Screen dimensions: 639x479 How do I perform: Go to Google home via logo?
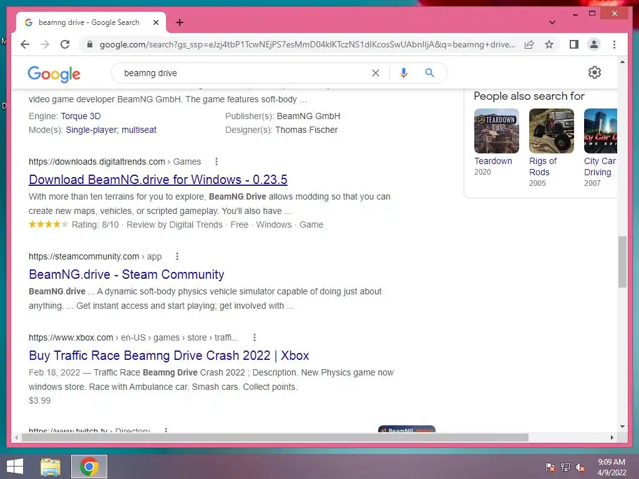pyautogui.click(x=54, y=74)
